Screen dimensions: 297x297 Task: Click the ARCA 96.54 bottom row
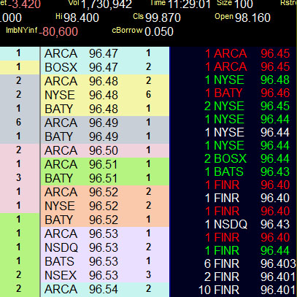click(105, 290)
